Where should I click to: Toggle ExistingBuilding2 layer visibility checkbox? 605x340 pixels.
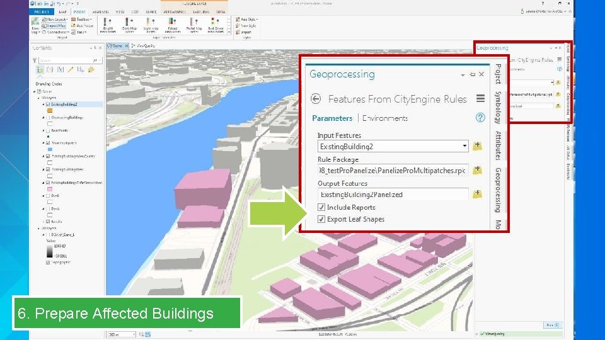tap(48, 105)
